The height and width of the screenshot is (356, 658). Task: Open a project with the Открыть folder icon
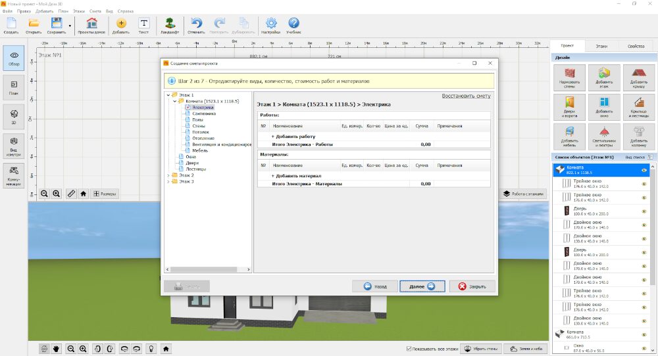[34, 26]
